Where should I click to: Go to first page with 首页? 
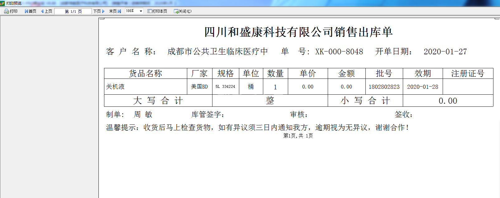(31, 11)
